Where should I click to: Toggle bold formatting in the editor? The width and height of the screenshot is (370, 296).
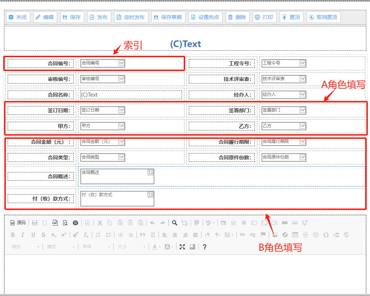(13, 235)
